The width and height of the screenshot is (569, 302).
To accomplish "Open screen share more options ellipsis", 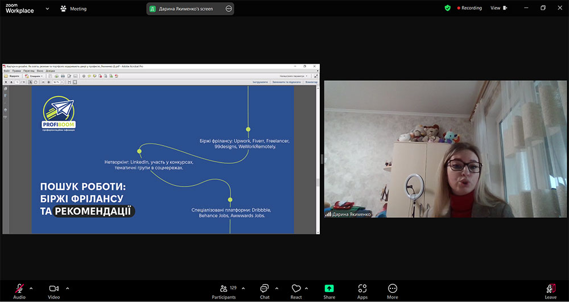I will (x=229, y=9).
